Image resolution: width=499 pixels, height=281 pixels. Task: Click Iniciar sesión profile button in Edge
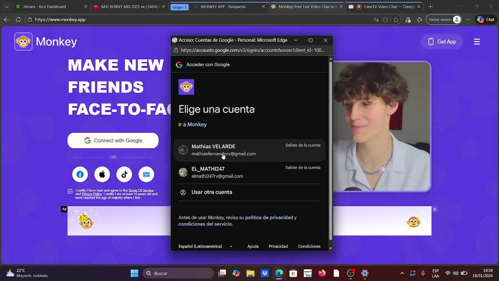444,20
